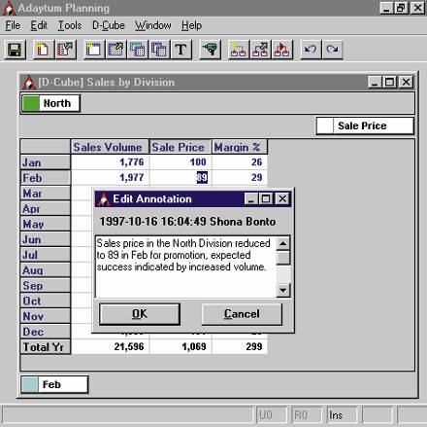Open the D-Cube menu
427x427 pixels.
109,25
